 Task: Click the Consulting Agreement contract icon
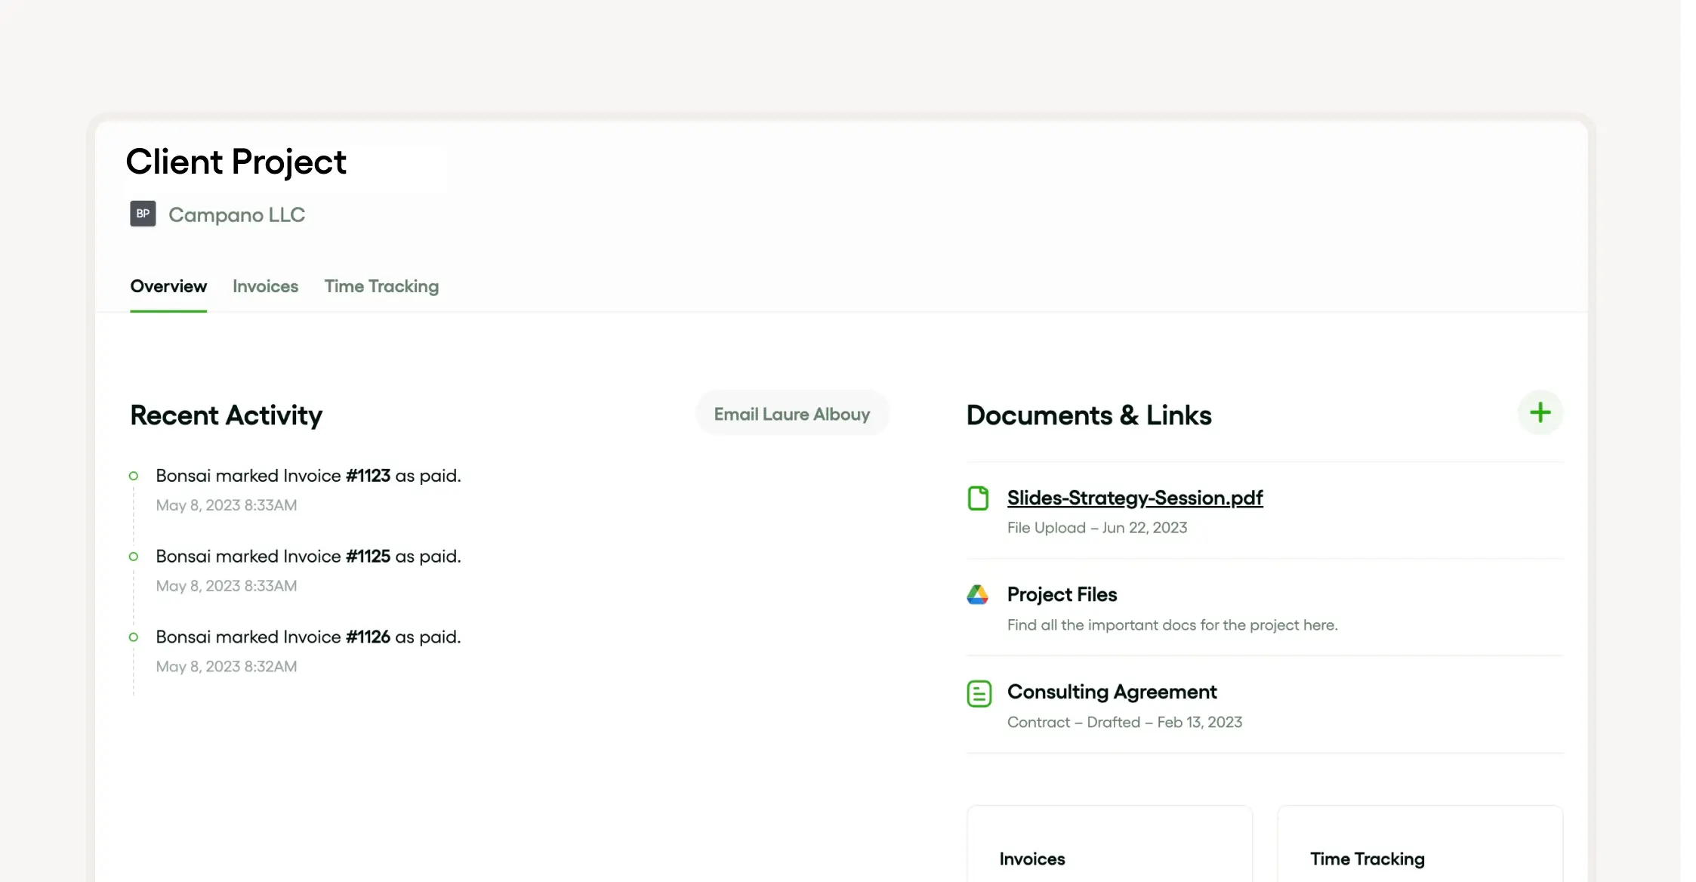[x=979, y=693]
